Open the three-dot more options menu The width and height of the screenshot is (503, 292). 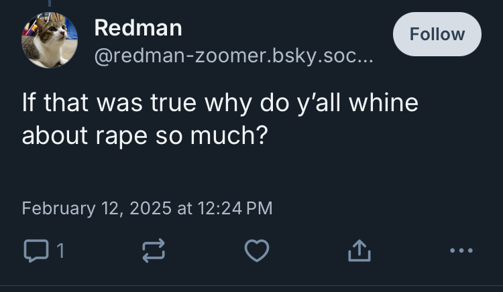point(462,251)
